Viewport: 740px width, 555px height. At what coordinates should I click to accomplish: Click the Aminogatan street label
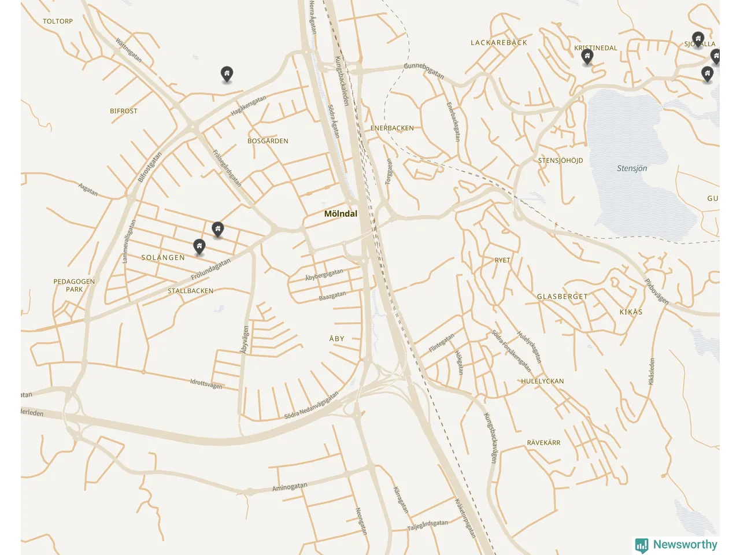click(290, 487)
